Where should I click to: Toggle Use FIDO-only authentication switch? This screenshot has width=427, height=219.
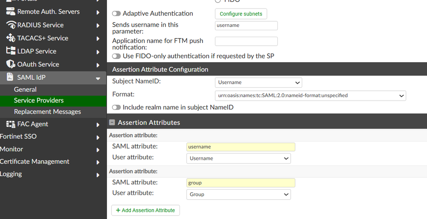pos(116,56)
